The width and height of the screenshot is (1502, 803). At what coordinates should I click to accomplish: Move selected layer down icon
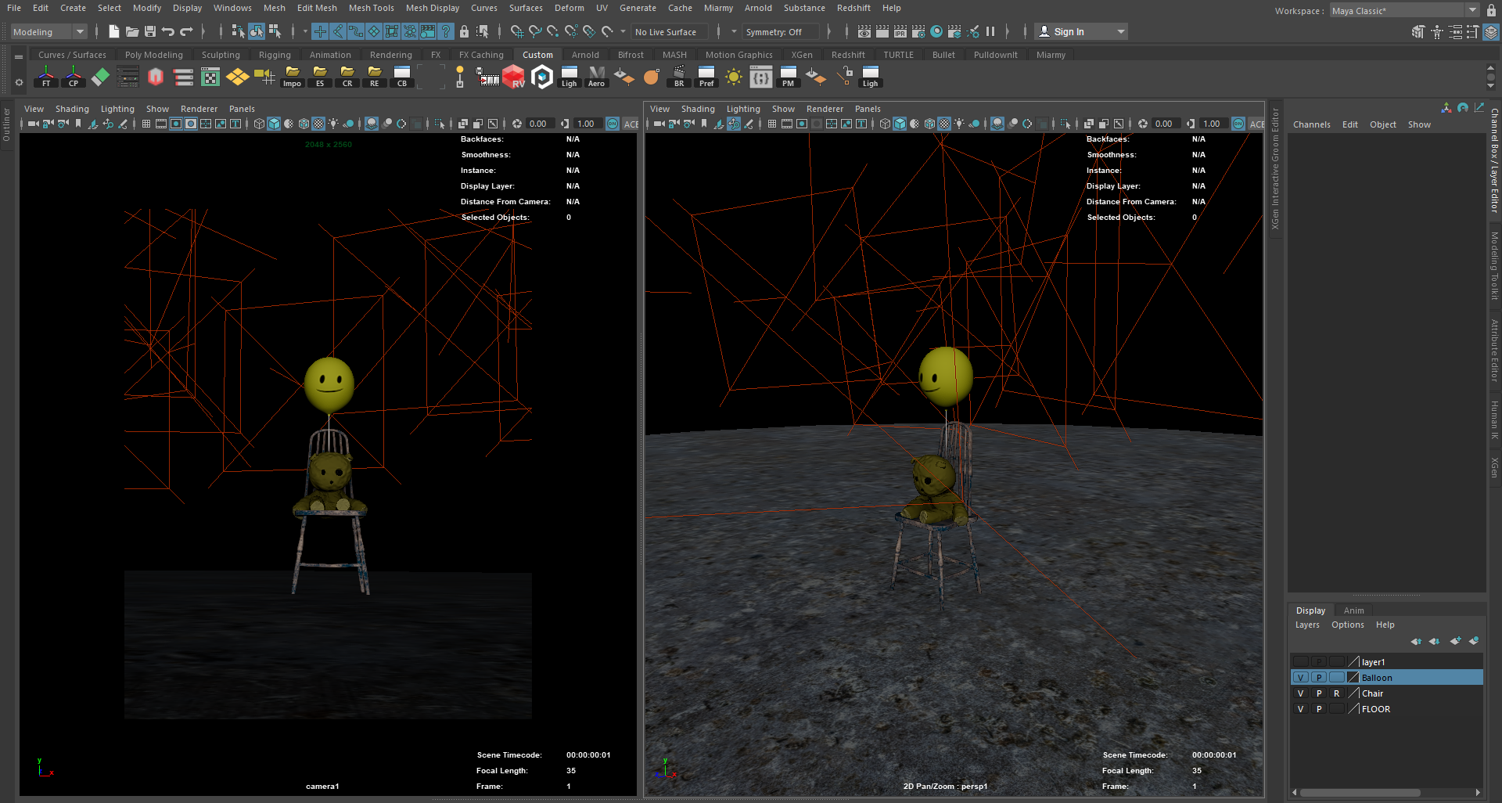[x=1434, y=641]
